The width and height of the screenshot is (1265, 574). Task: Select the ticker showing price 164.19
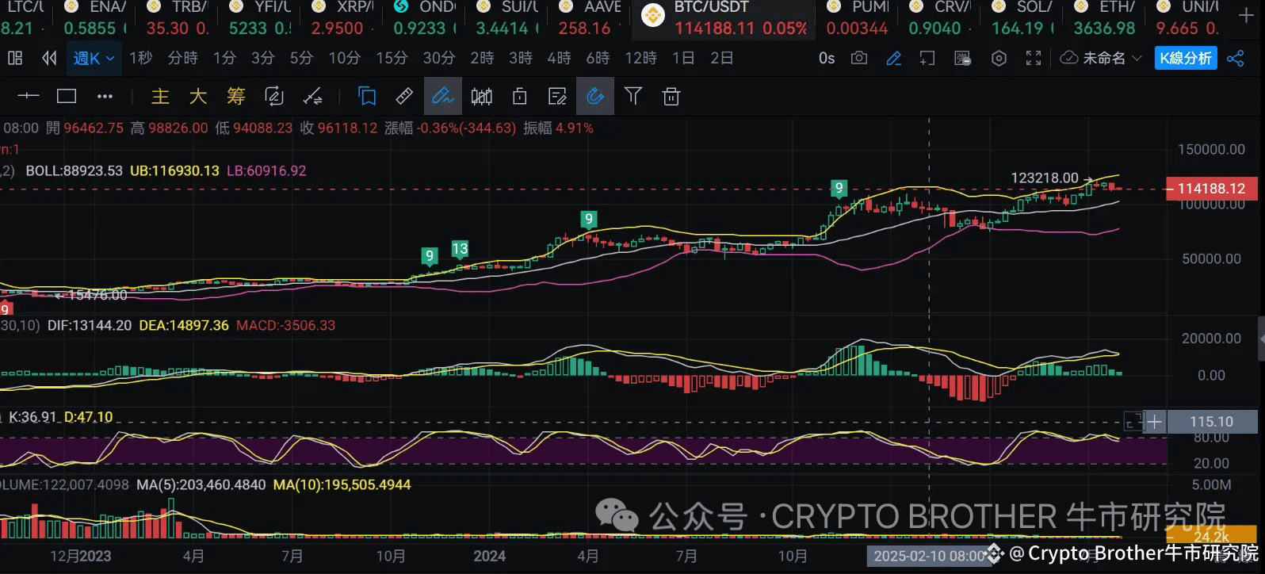click(1022, 18)
